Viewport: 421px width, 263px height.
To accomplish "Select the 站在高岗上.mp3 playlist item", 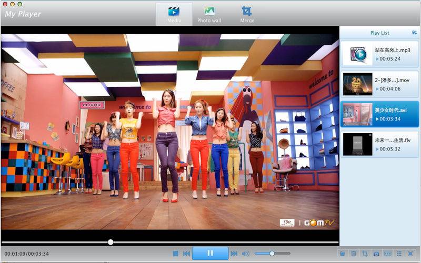I will (379, 54).
